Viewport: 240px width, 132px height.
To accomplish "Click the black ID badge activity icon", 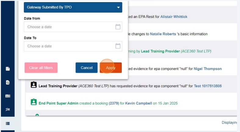I will pos(34,85).
